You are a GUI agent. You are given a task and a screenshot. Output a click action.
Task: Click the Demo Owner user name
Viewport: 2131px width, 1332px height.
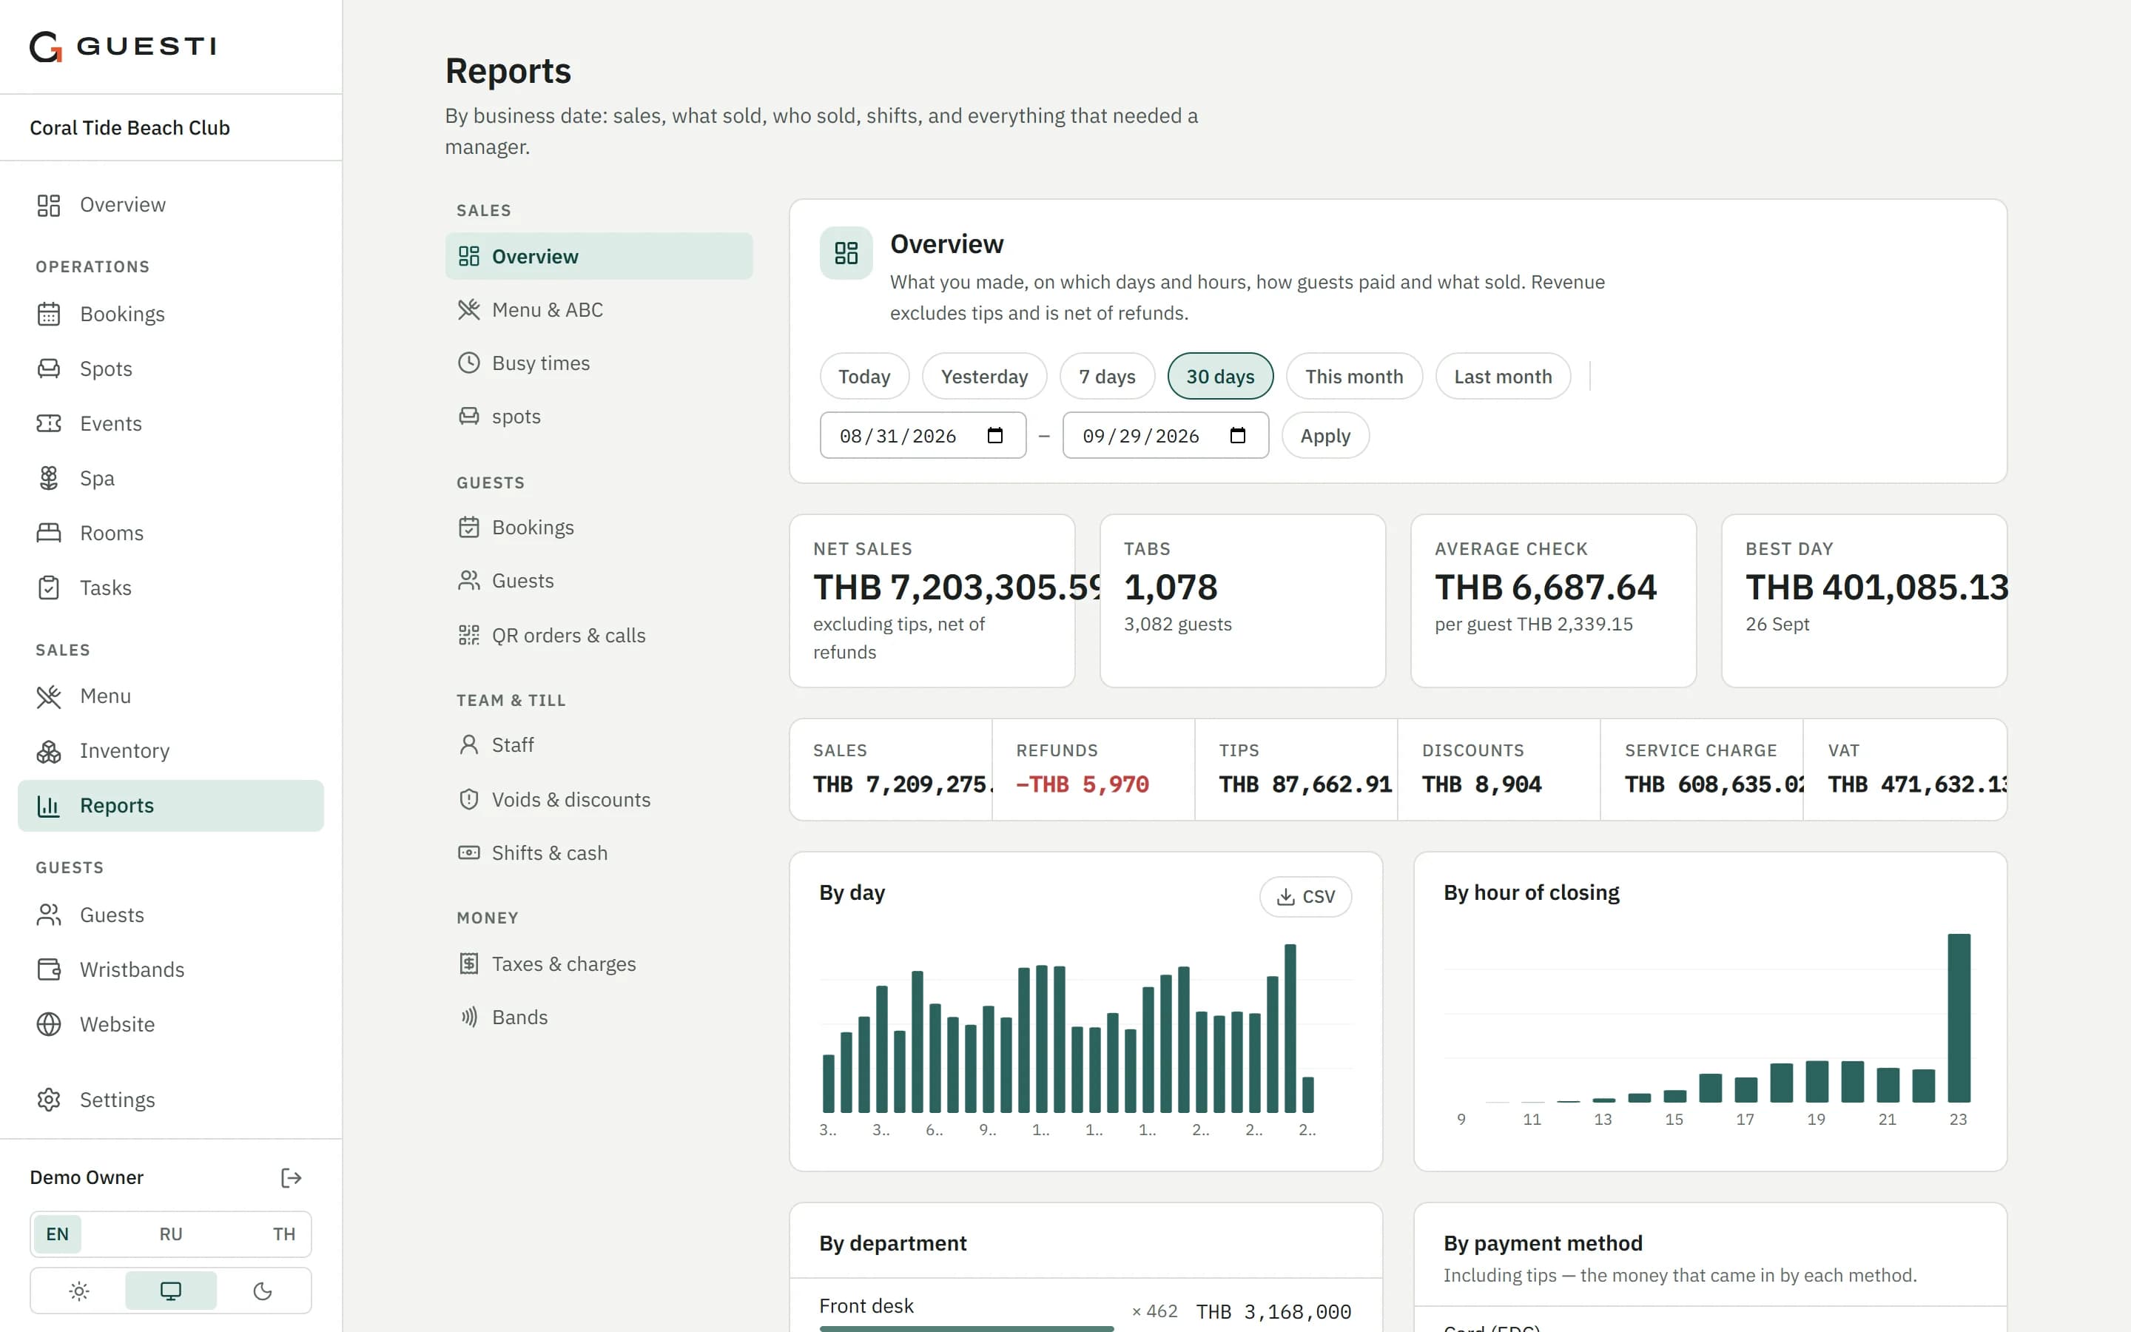[87, 1177]
